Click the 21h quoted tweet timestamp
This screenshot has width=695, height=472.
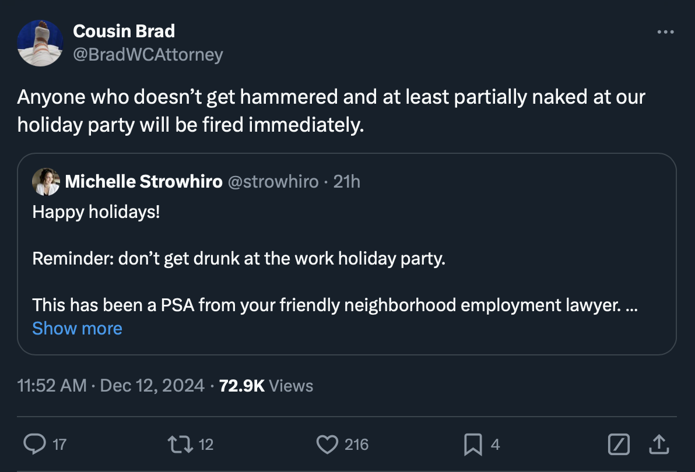[x=347, y=182]
